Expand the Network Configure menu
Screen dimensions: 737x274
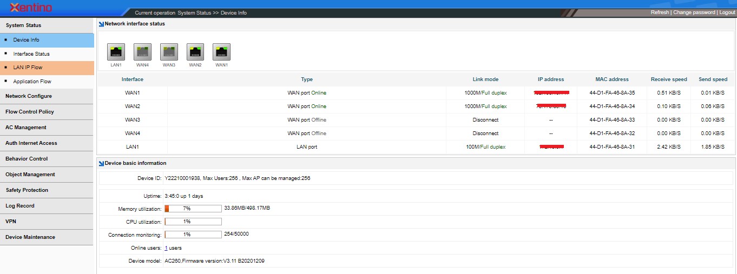click(29, 96)
